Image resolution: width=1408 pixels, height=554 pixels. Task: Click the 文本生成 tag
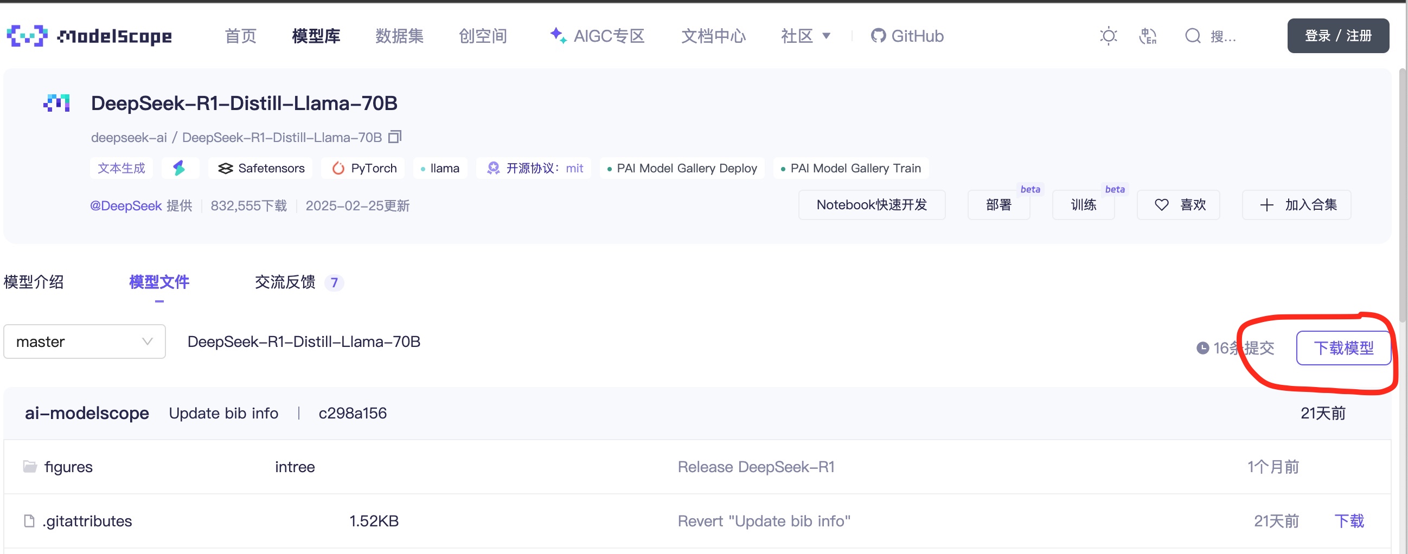121,168
